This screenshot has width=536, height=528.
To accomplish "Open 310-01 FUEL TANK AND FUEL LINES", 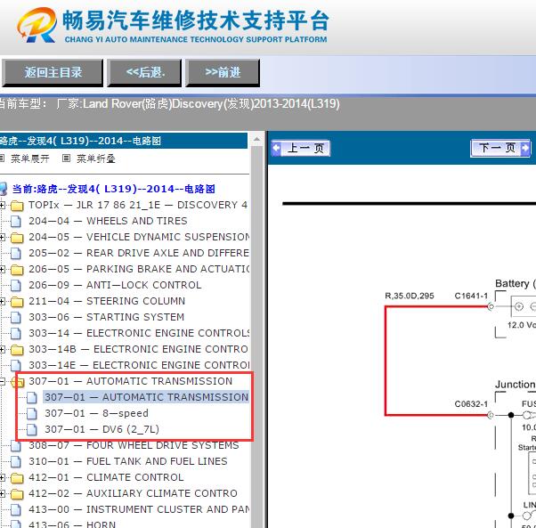I will pos(128,461).
